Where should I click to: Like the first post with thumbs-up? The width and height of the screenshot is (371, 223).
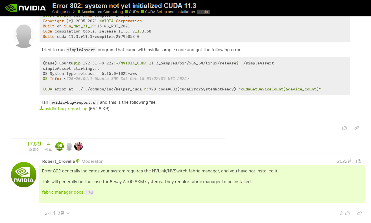[x=344, y=128]
